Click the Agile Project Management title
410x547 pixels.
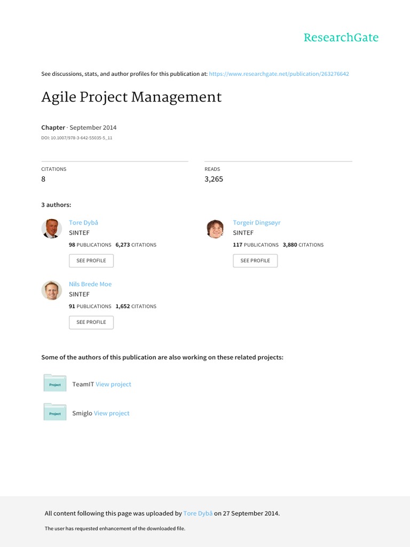click(131, 97)
